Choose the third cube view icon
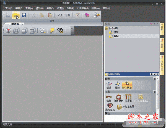 tap(24, 31)
